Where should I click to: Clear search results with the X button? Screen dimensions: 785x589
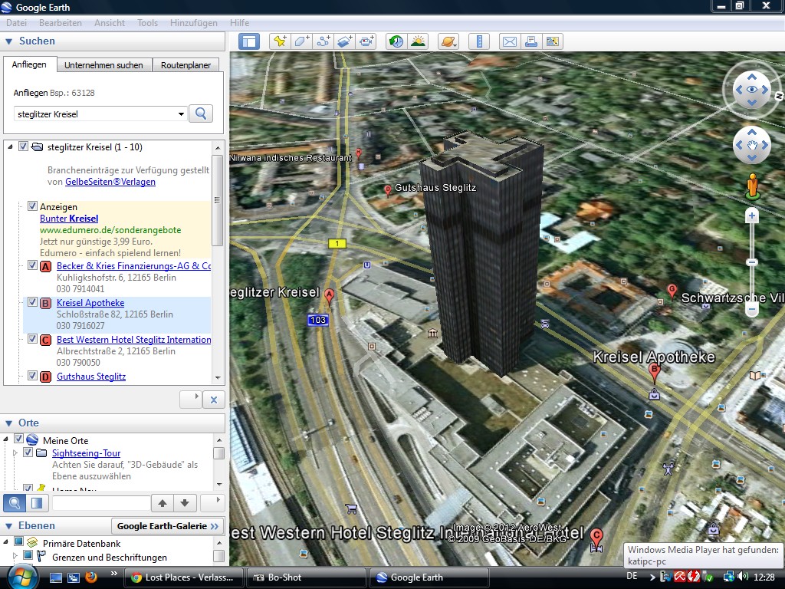coord(214,400)
